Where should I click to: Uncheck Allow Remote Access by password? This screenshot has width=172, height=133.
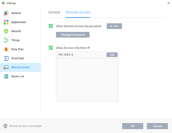point(51,26)
